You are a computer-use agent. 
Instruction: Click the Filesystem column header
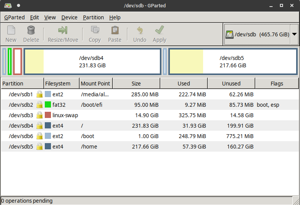pyautogui.click(x=62, y=84)
